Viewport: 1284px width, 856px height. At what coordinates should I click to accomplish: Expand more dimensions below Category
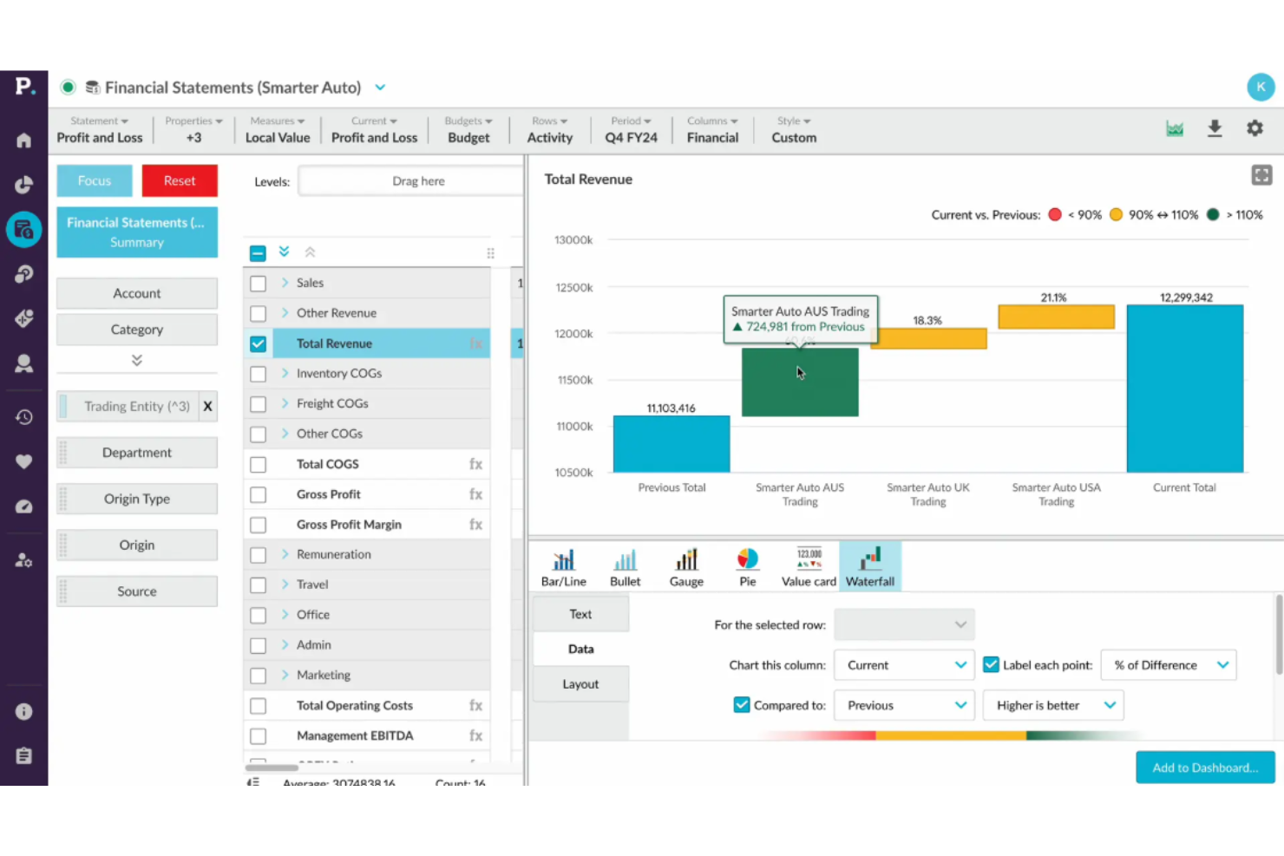click(x=136, y=360)
